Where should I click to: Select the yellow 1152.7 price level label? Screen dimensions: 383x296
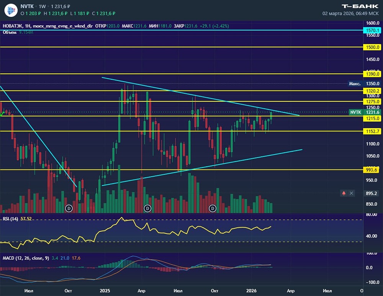[372, 132]
